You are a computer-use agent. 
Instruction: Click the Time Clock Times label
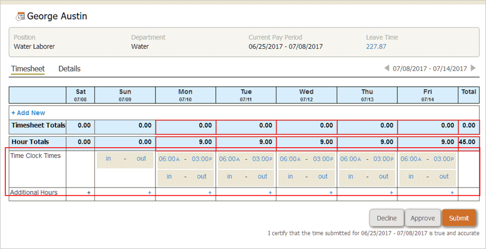tap(35, 156)
